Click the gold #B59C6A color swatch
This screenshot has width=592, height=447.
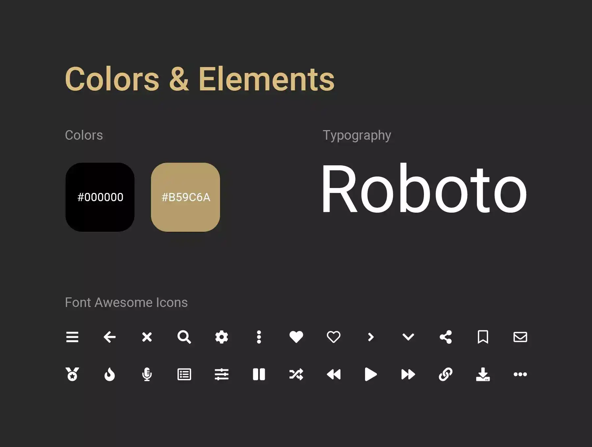[185, 197]
